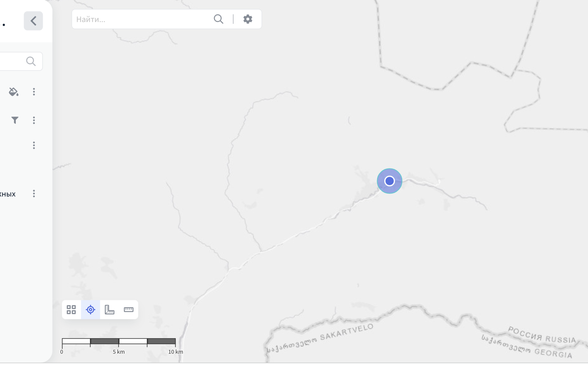
Task: Select the ruler distance measurement tool
Action: click(x=128, y=310)
